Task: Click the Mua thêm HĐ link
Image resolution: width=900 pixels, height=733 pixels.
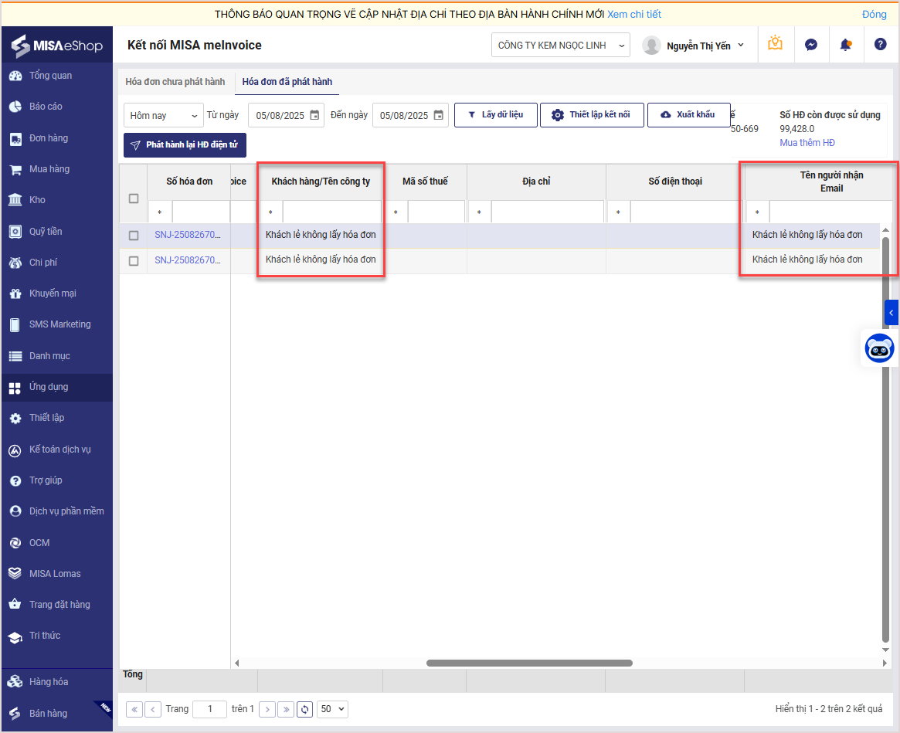Action: (x=807, y=143)
